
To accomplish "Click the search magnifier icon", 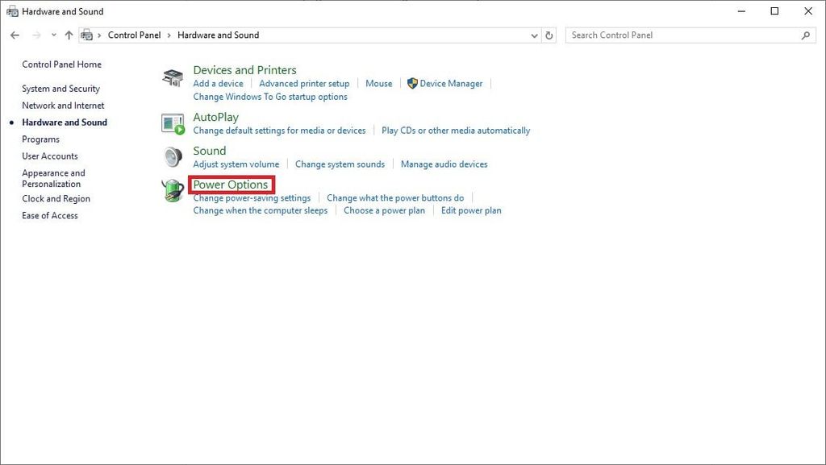I will pos(805,35).
